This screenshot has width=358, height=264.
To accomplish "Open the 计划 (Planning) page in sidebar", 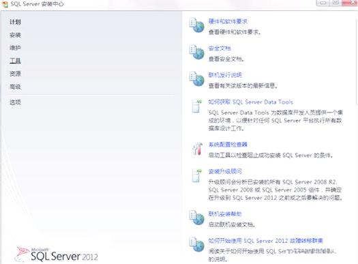I will [x=15, y=22].
